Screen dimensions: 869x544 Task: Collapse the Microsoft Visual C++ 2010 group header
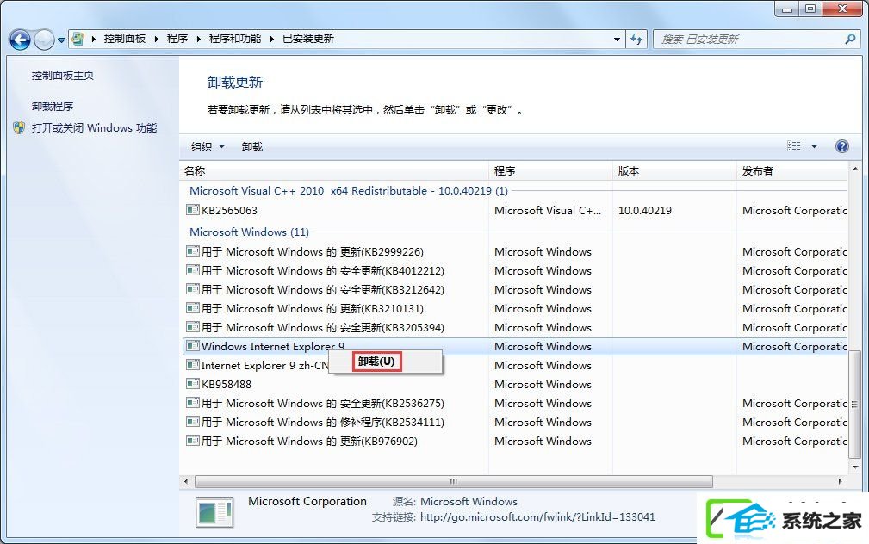[349, 190]
